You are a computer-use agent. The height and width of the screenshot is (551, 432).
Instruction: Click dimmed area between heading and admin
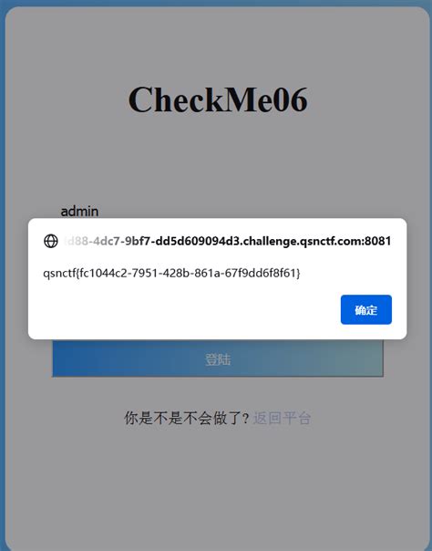click(x=218, y=158)
